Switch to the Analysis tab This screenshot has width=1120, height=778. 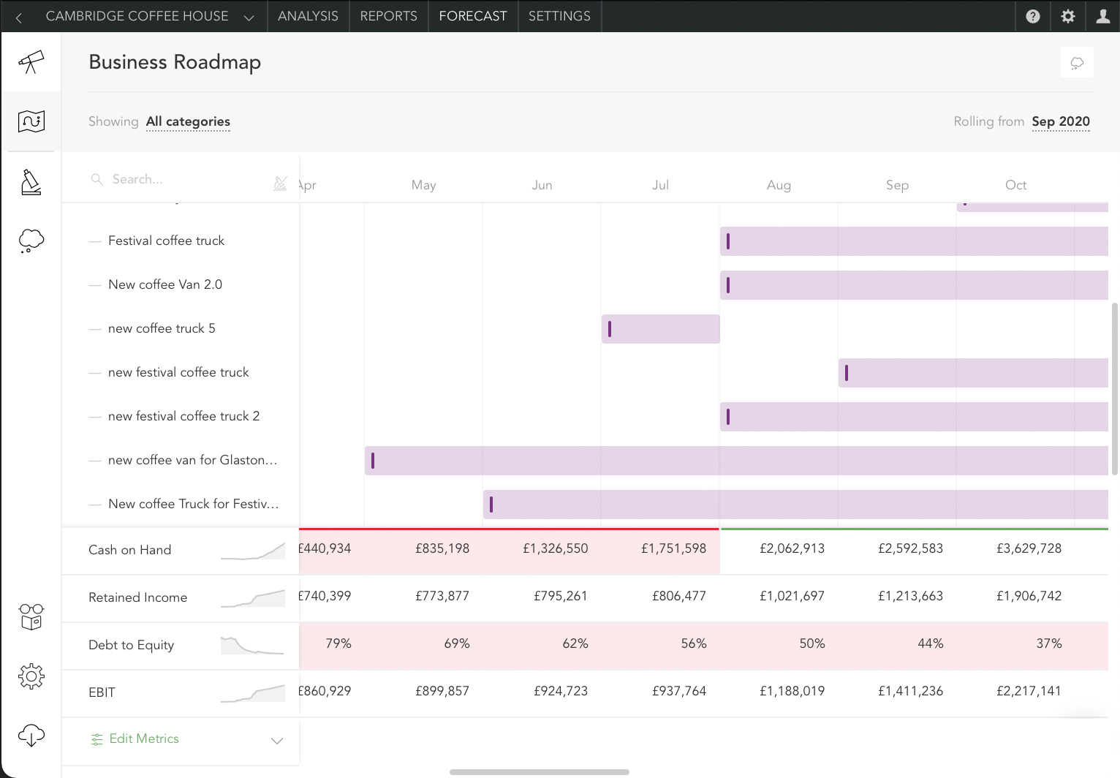(308, 16)
